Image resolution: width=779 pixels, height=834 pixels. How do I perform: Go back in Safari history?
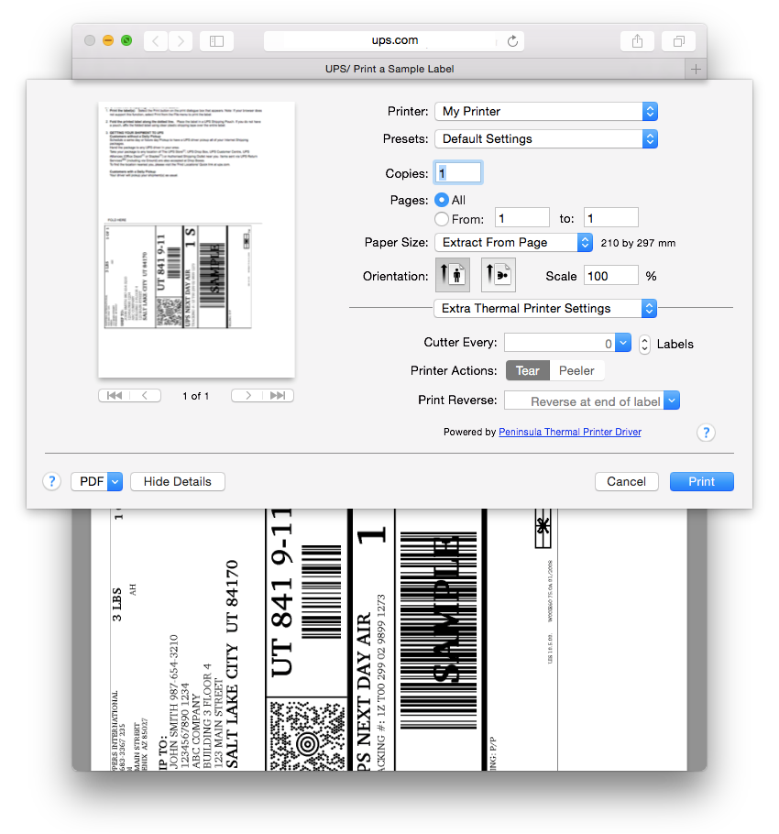tap(156, 41)
